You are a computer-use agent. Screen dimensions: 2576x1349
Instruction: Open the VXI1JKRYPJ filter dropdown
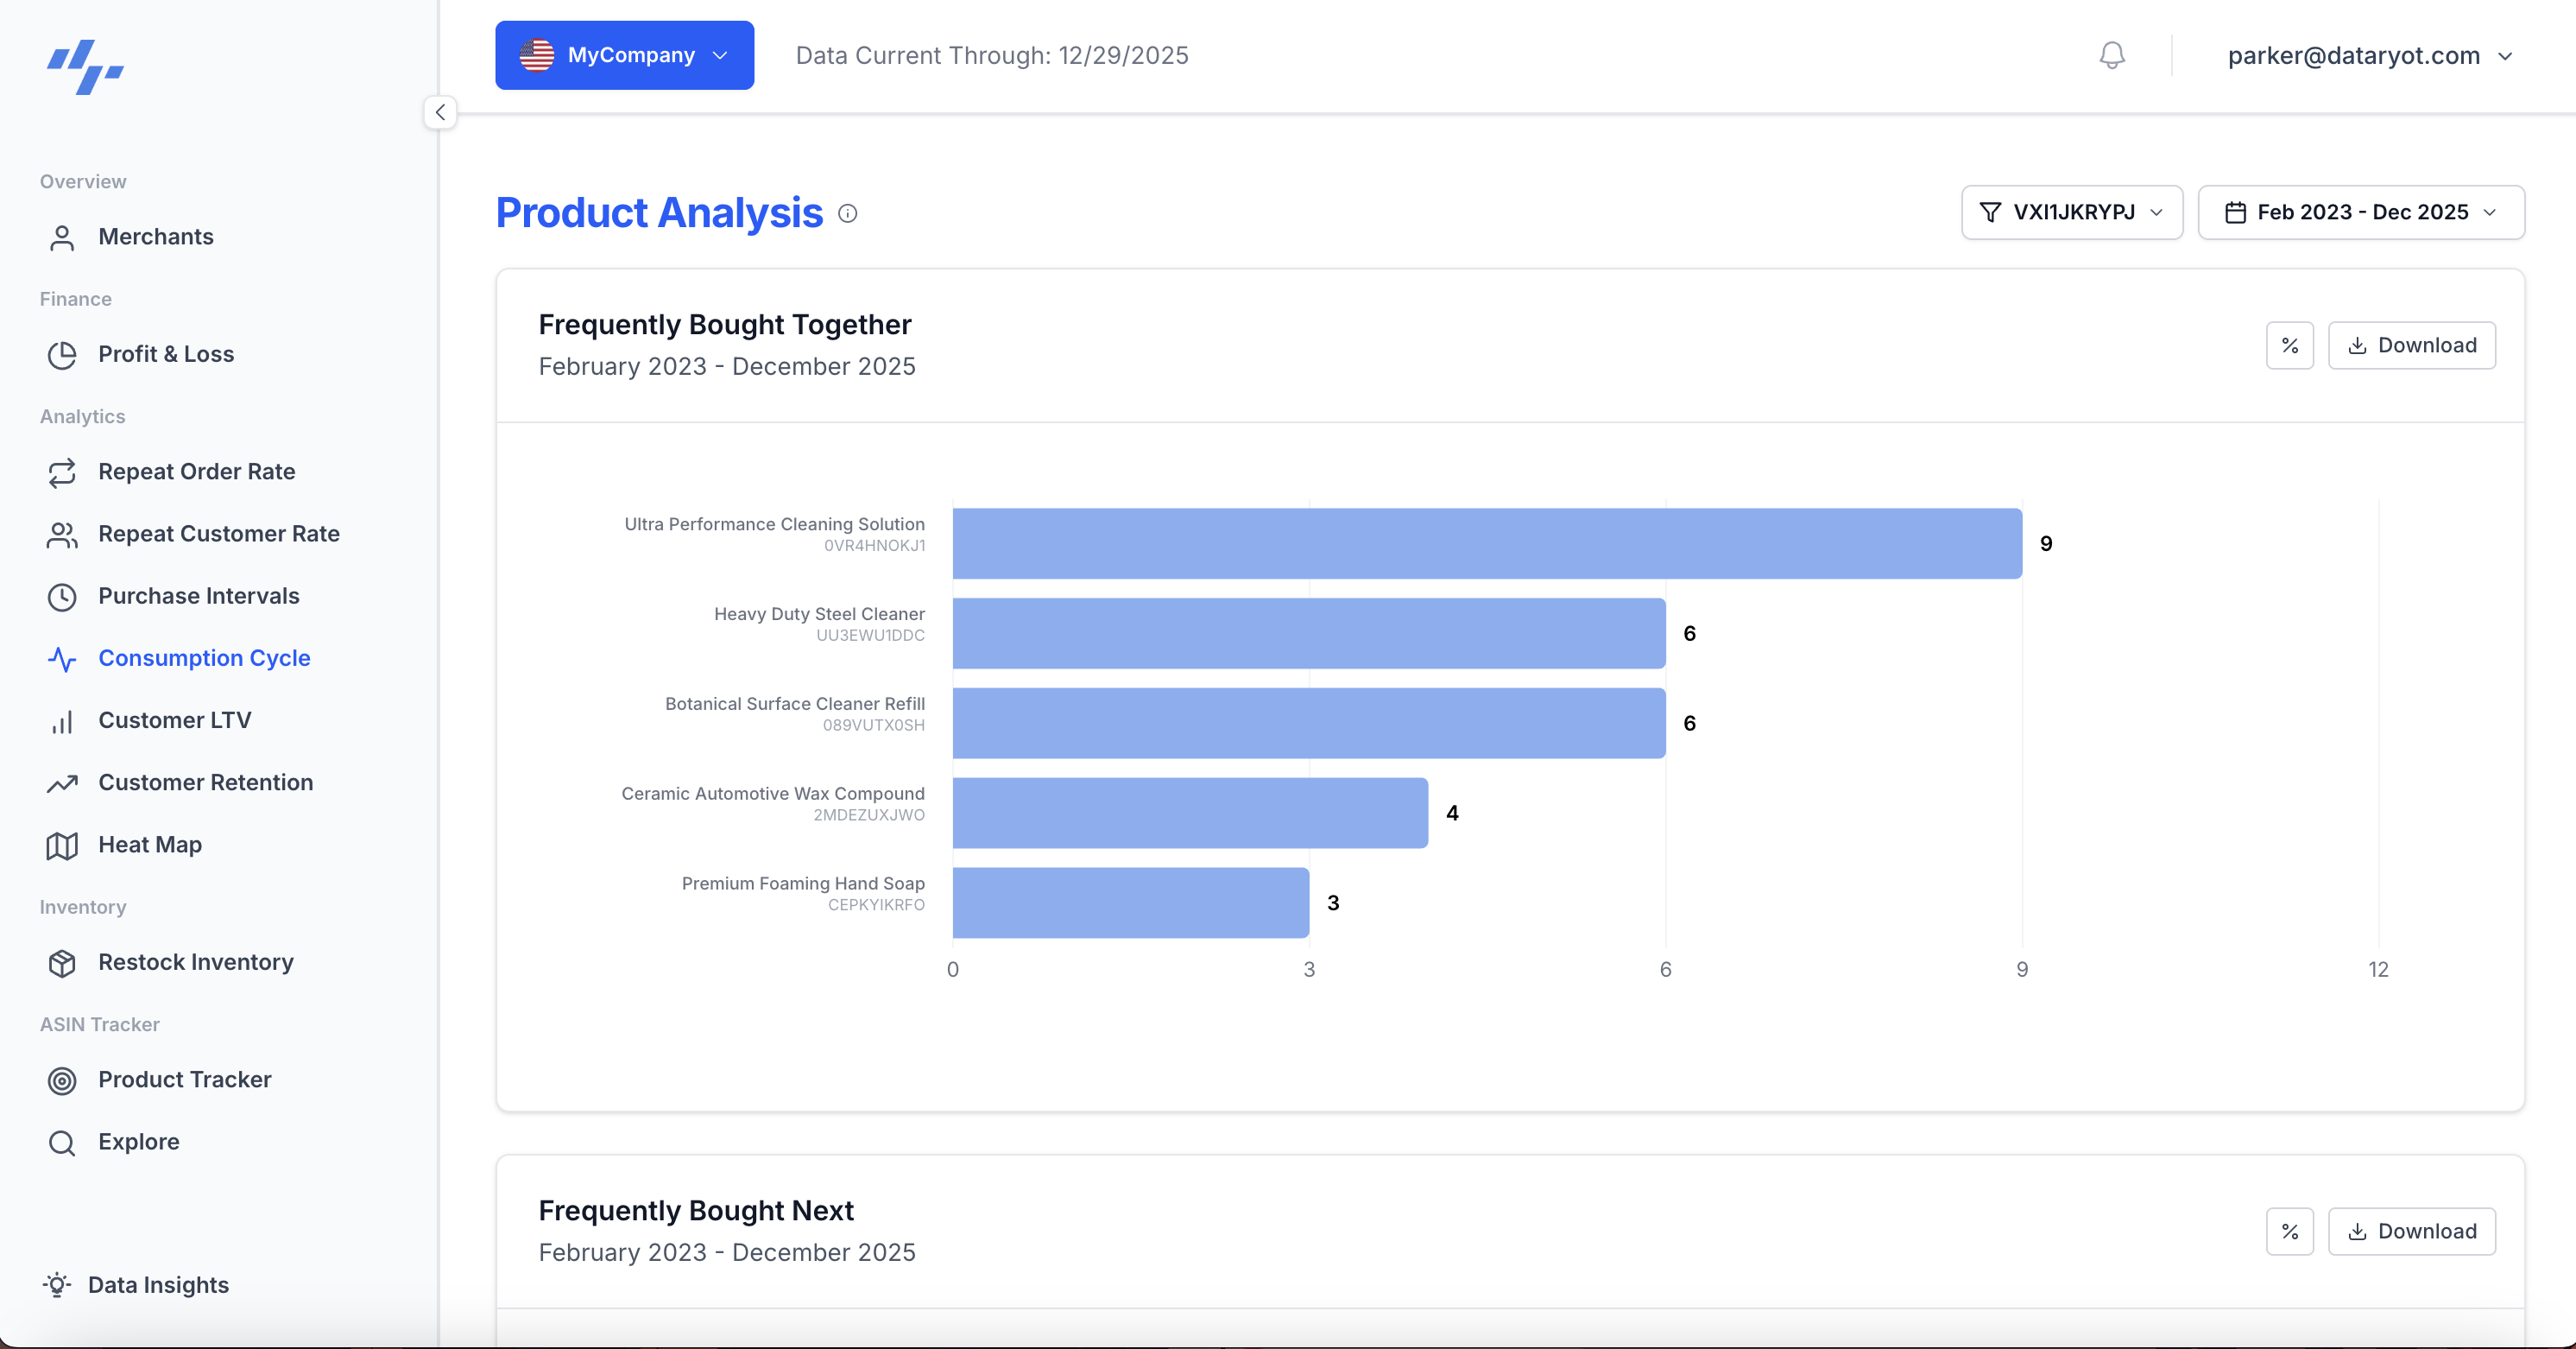2071,212
